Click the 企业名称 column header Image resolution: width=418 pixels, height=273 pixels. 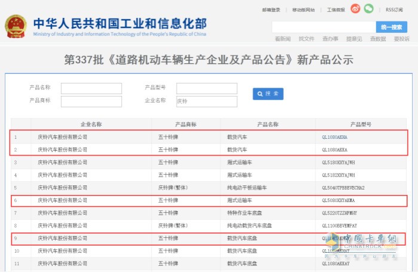pos(91,124)
